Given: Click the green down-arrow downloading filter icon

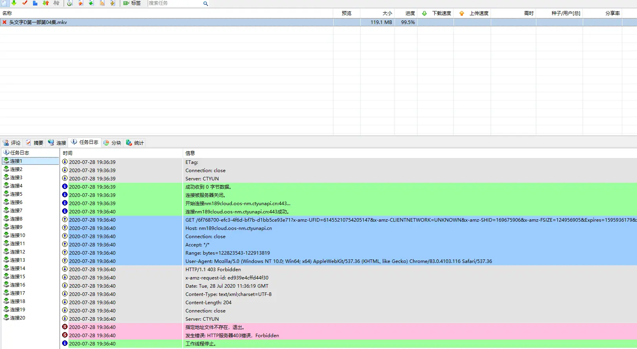Looking at the screenshot, I should click(14, 3).
